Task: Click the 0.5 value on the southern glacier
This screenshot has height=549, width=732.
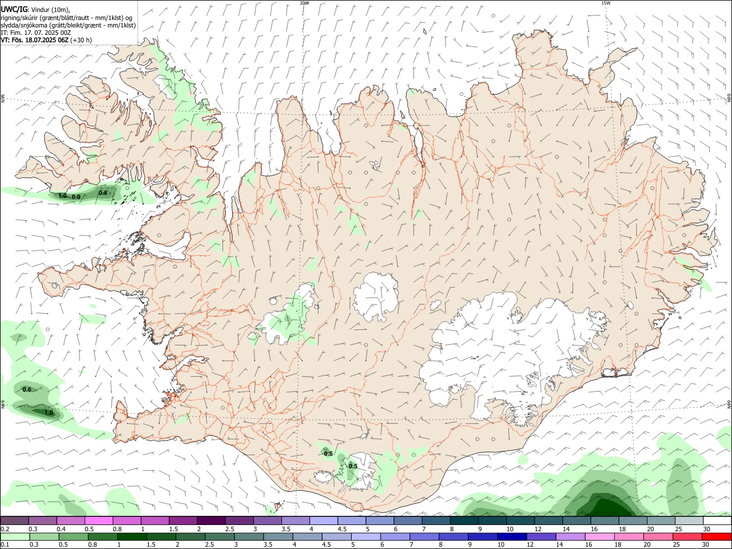Action: point(353,466)
